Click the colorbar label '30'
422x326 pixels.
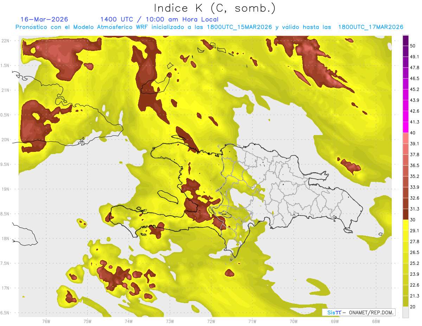pos(413,220)
